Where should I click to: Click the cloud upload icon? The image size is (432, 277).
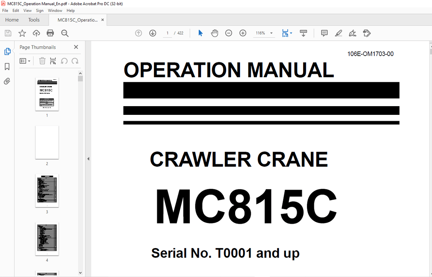[36, 33]
